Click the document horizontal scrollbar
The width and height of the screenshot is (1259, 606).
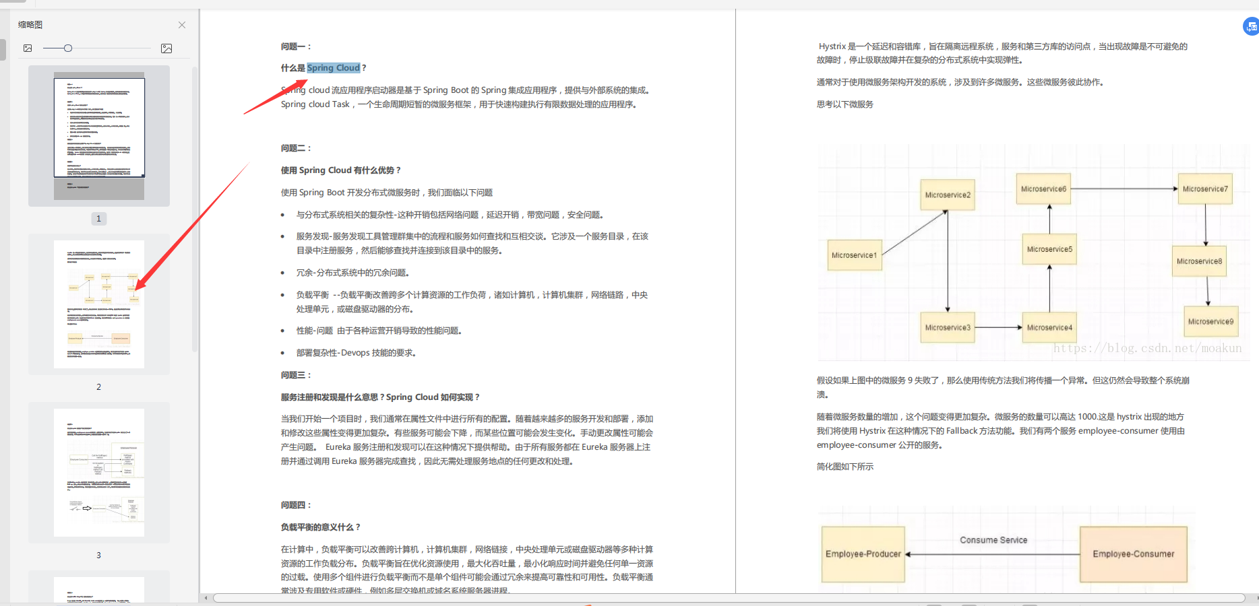click(729, 598)
